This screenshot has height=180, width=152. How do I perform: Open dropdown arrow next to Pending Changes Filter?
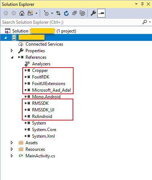click(52, 13)
